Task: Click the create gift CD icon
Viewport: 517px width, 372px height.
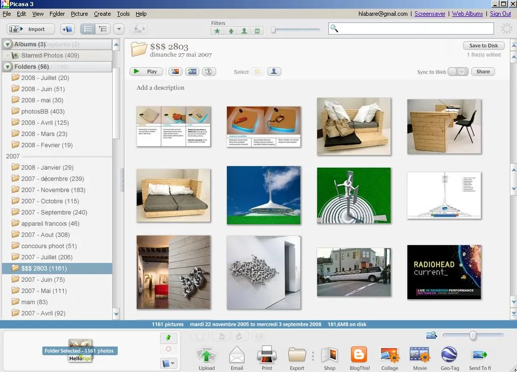Action: pyautogui.click(x=209, y=71)
